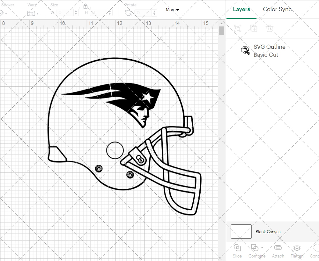Click the Flatten tool icon
Image resolution: width=319 pixels, height=261 pixels.
coord(297,248)
